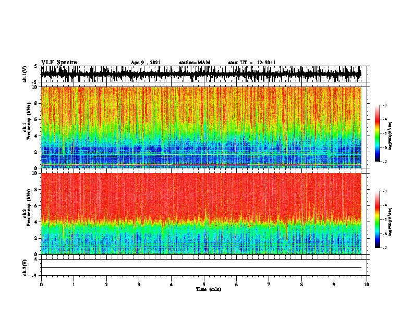Click the "ch.1(V)" waveform axis label
The height and width of the screenshot is (319, 413).
[x=25, y=74]
